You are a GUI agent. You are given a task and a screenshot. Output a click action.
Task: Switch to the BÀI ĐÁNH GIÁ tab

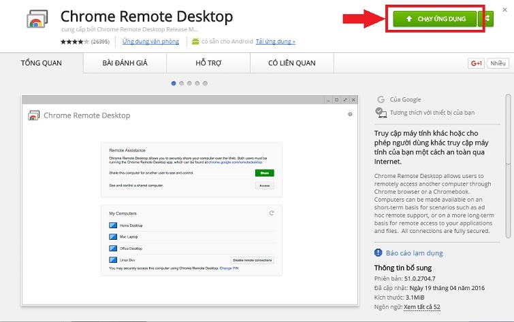click(125, 63)
